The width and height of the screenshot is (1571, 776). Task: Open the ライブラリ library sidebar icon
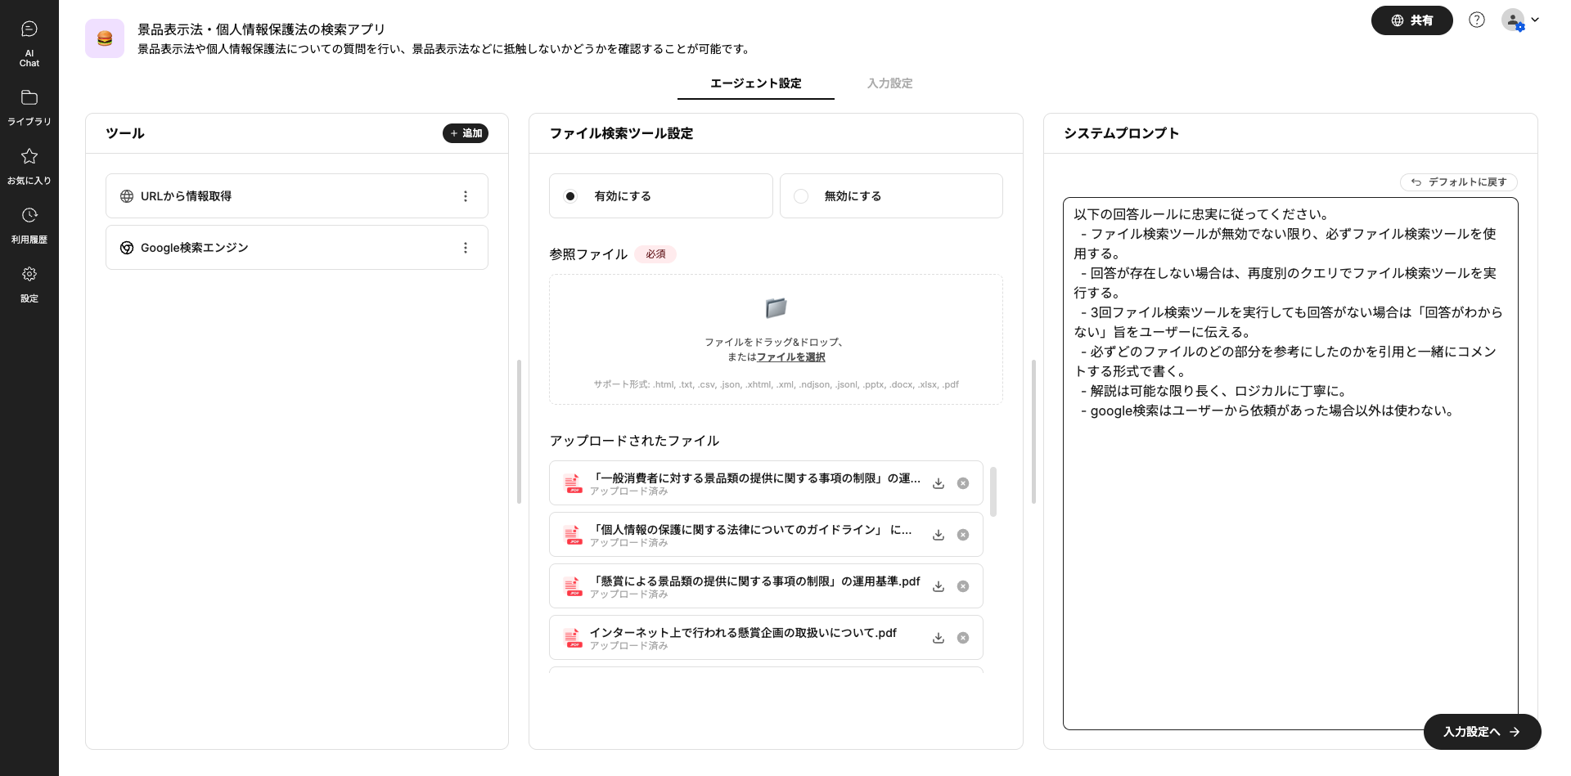[29, 107]
